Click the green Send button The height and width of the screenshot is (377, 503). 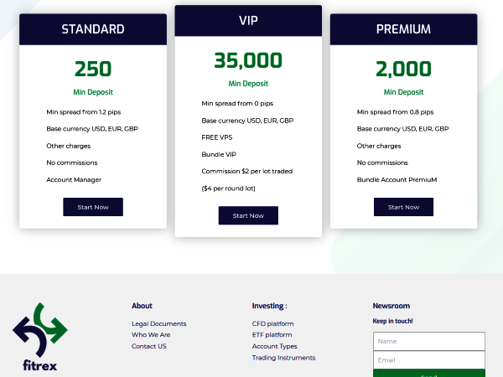click(429, 374)
